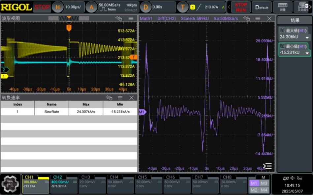Image resolution: width=313 pixels, height=196 pixels.
Task: Click the waveform overview navigator bar
Action: [69, 18]
